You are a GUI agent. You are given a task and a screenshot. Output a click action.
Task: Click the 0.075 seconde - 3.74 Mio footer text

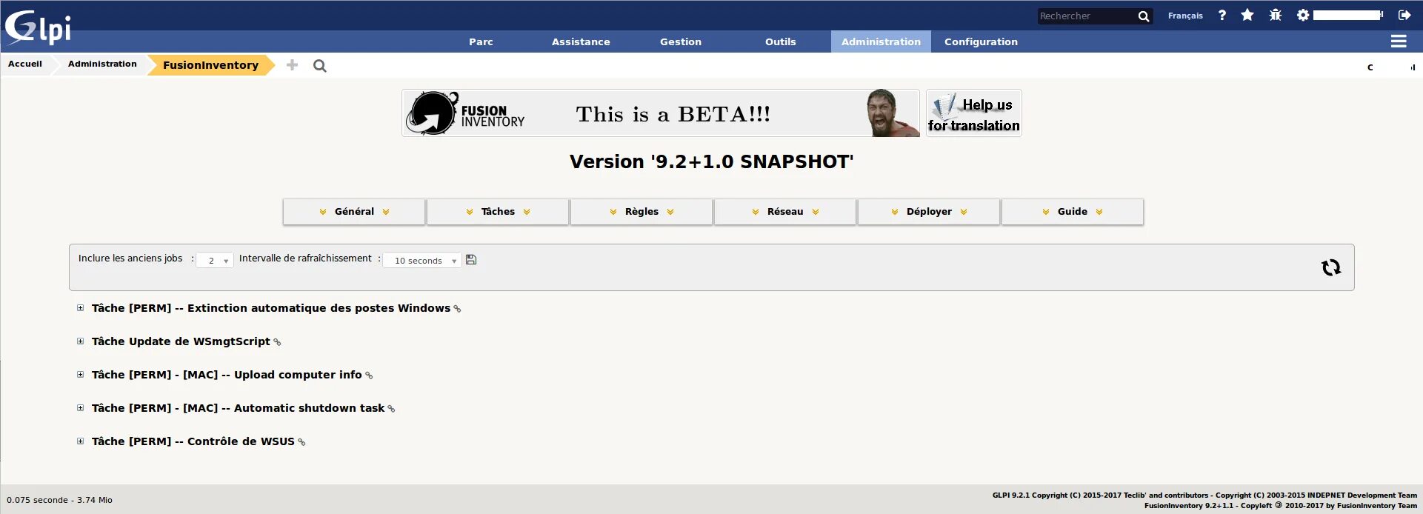[x=59, y=500]
